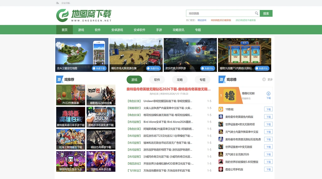Viewport: 322px width, 179px height.
Task: Open the 方块战场最新版下载 article
Action: (x=167, y=171)
